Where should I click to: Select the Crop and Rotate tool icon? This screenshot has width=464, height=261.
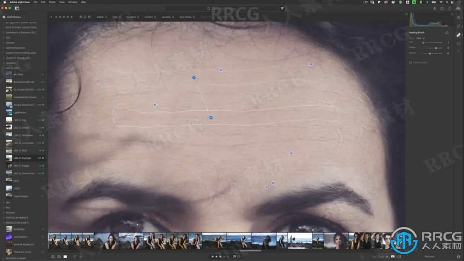click(x=458, y=26)
